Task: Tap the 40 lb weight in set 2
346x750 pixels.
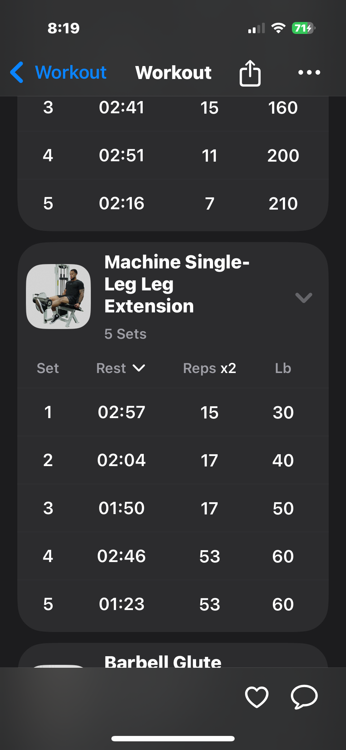Action: (283, 460)
